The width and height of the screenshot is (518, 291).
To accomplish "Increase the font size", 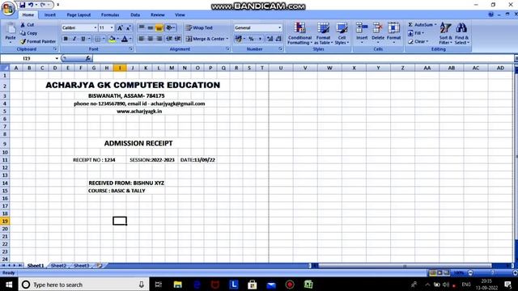I will click(x=120, y=28).
